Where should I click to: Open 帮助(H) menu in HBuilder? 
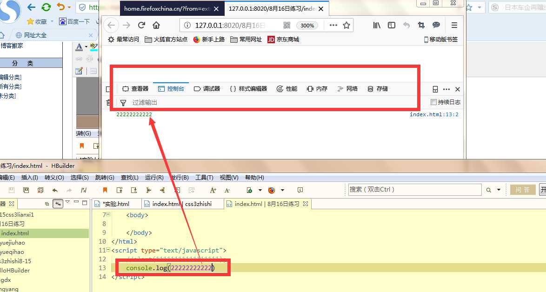click(x=254, y=178)
